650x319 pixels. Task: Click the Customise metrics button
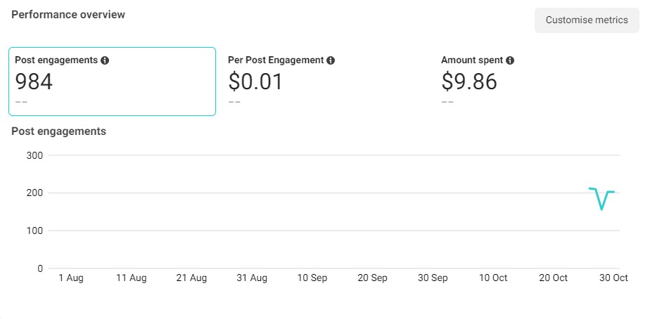587,20
